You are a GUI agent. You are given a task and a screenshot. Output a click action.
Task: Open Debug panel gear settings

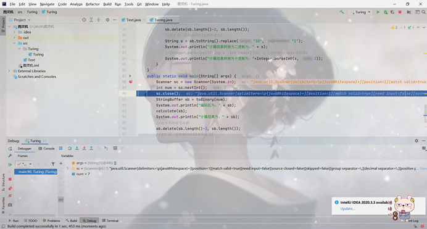[x=417, y=141]
